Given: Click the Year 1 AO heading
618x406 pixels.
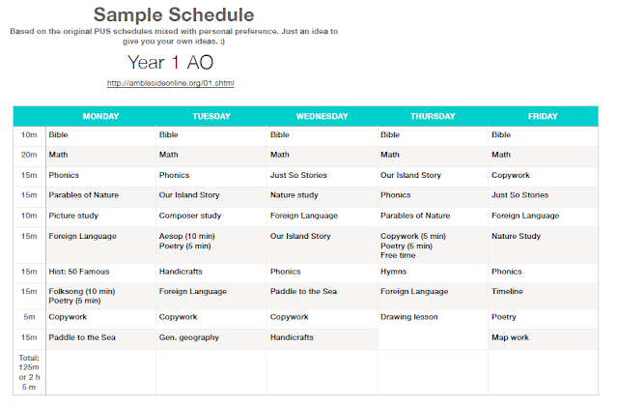Looking at the screenshot, I should point(170,62).
